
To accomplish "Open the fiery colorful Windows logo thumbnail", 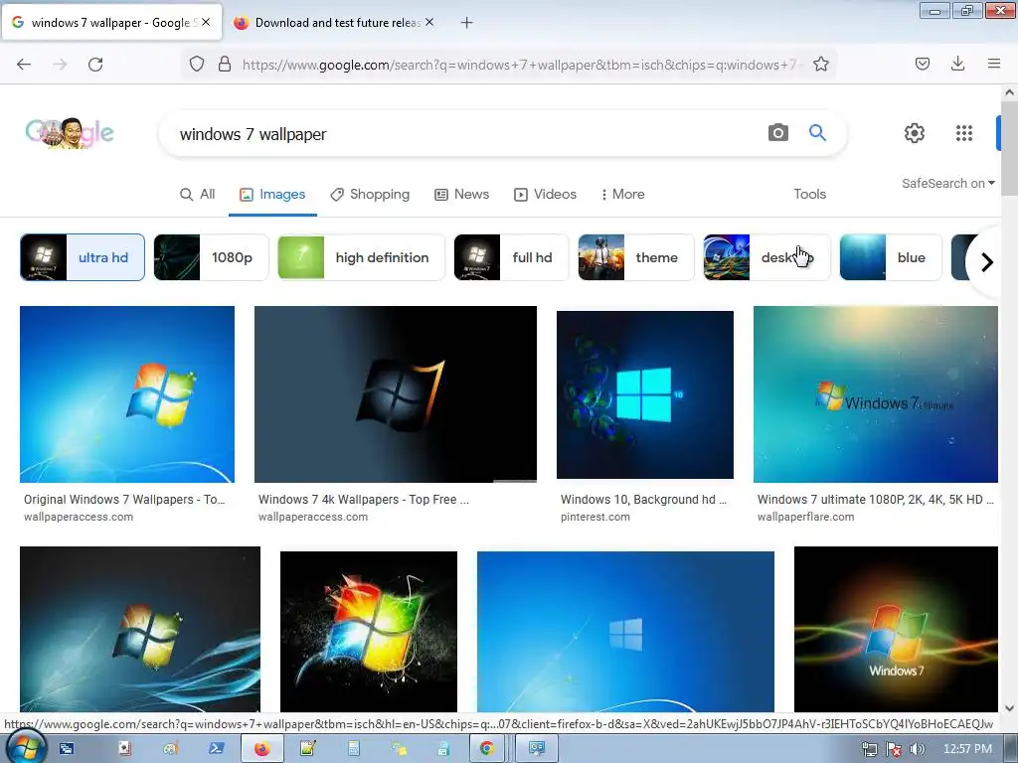I will tap(369, 632).
